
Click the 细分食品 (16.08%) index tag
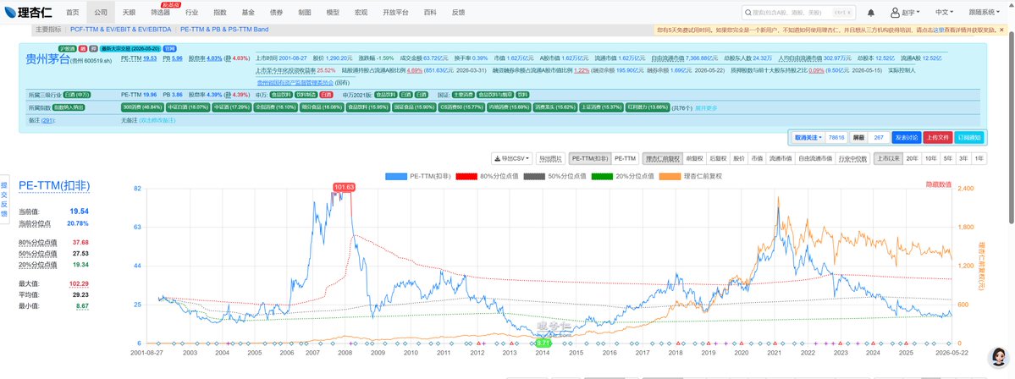pos(322,108)
